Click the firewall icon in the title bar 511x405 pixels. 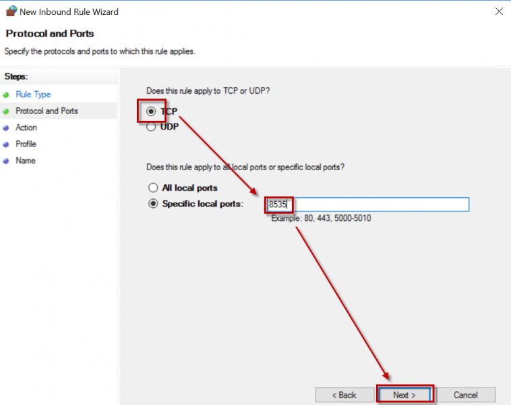11,11
